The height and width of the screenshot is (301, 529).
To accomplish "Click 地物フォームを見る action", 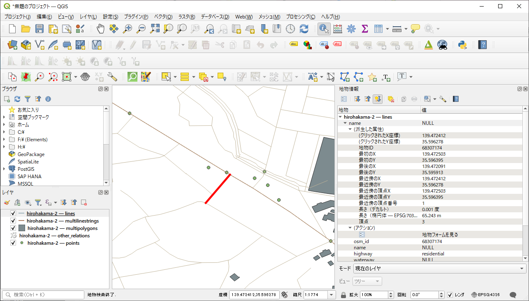I will (x=440, y=235).
